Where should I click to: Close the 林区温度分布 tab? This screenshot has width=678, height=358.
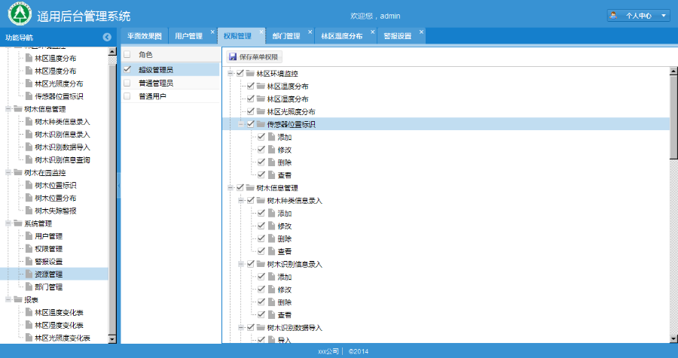click(x=372, y=32)
